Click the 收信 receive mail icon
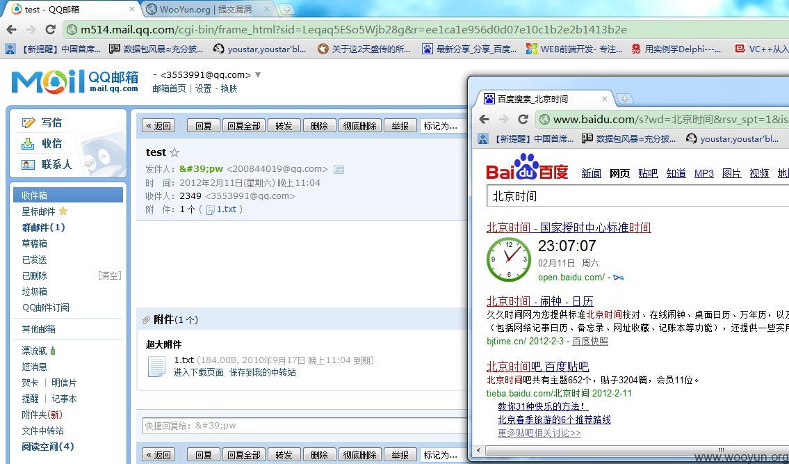This screenshot has height=464, width=789. (x=28, y=143)
